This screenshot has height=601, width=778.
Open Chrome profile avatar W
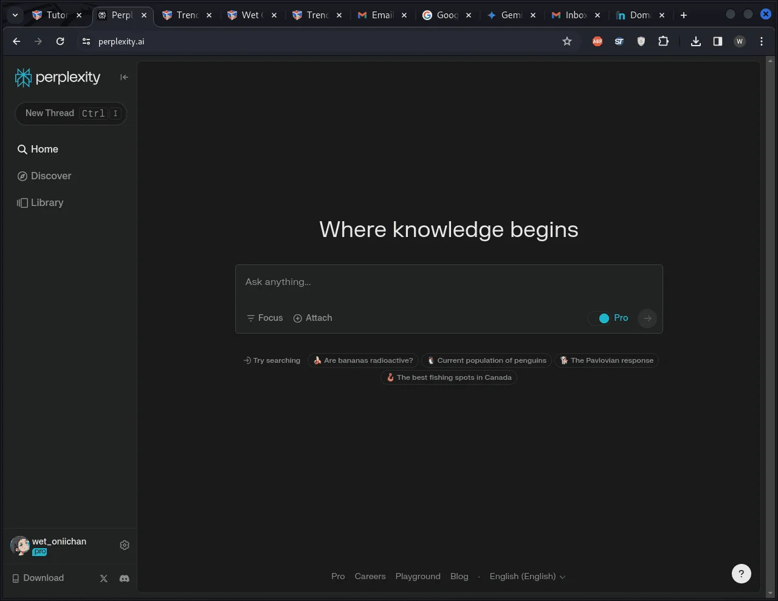740,41
